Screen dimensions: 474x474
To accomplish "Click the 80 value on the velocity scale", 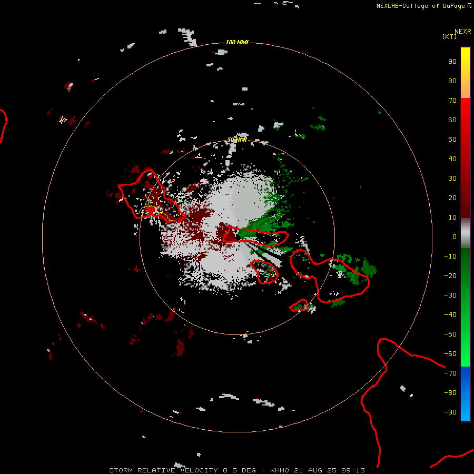I will click(x=452, y=81).
